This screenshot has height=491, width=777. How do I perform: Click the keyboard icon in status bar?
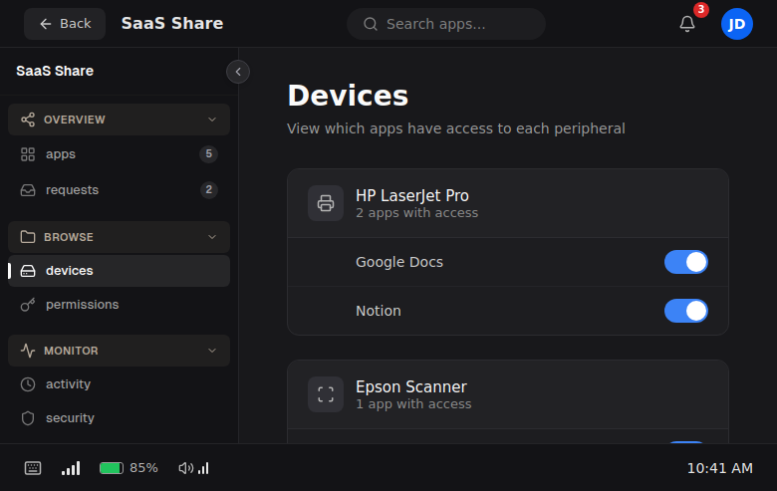[33, 468]
